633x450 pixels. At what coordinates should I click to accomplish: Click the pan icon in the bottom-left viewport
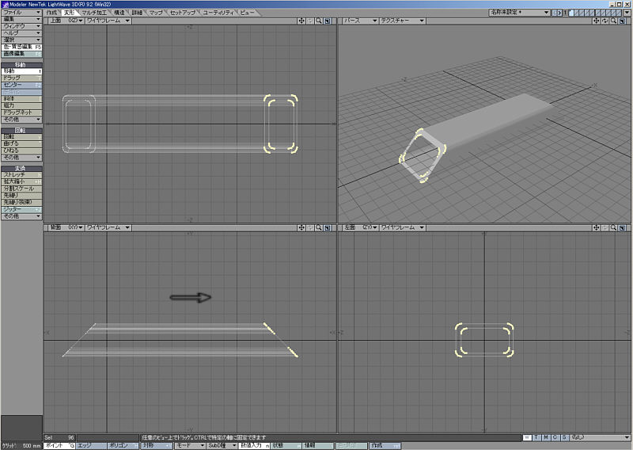click(x=302, y=227)
